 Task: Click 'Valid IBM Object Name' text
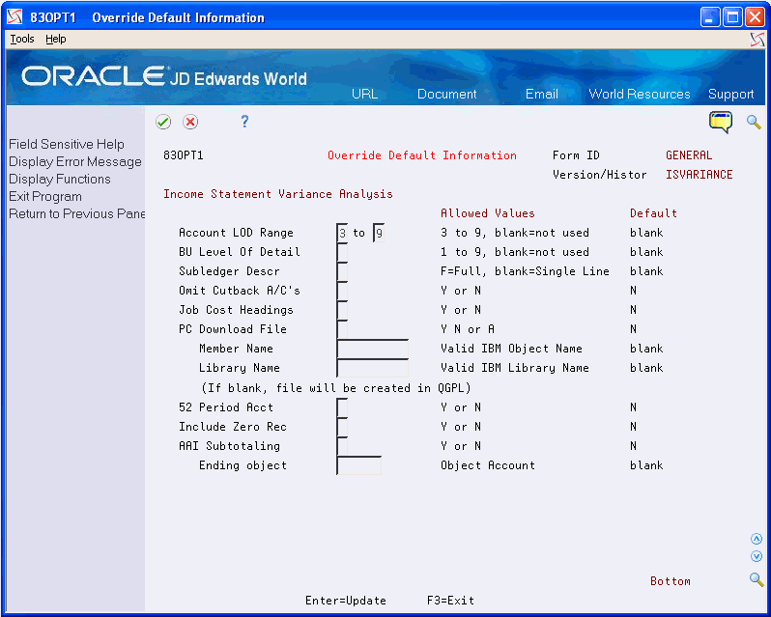click(511, 349)
